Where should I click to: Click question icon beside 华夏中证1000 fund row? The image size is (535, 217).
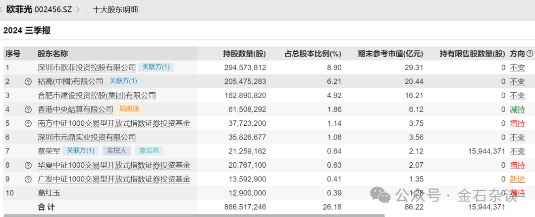[x=28, y=165]
